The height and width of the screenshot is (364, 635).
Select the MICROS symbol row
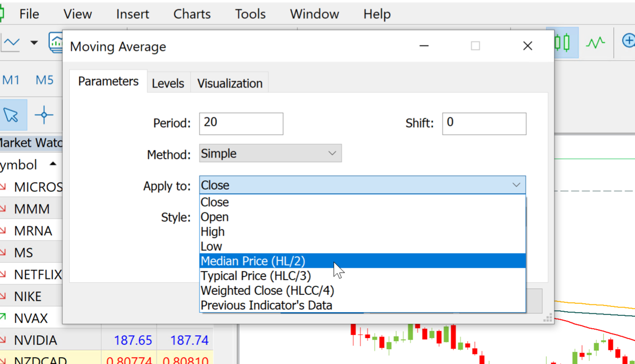click(x=31, y=187)
